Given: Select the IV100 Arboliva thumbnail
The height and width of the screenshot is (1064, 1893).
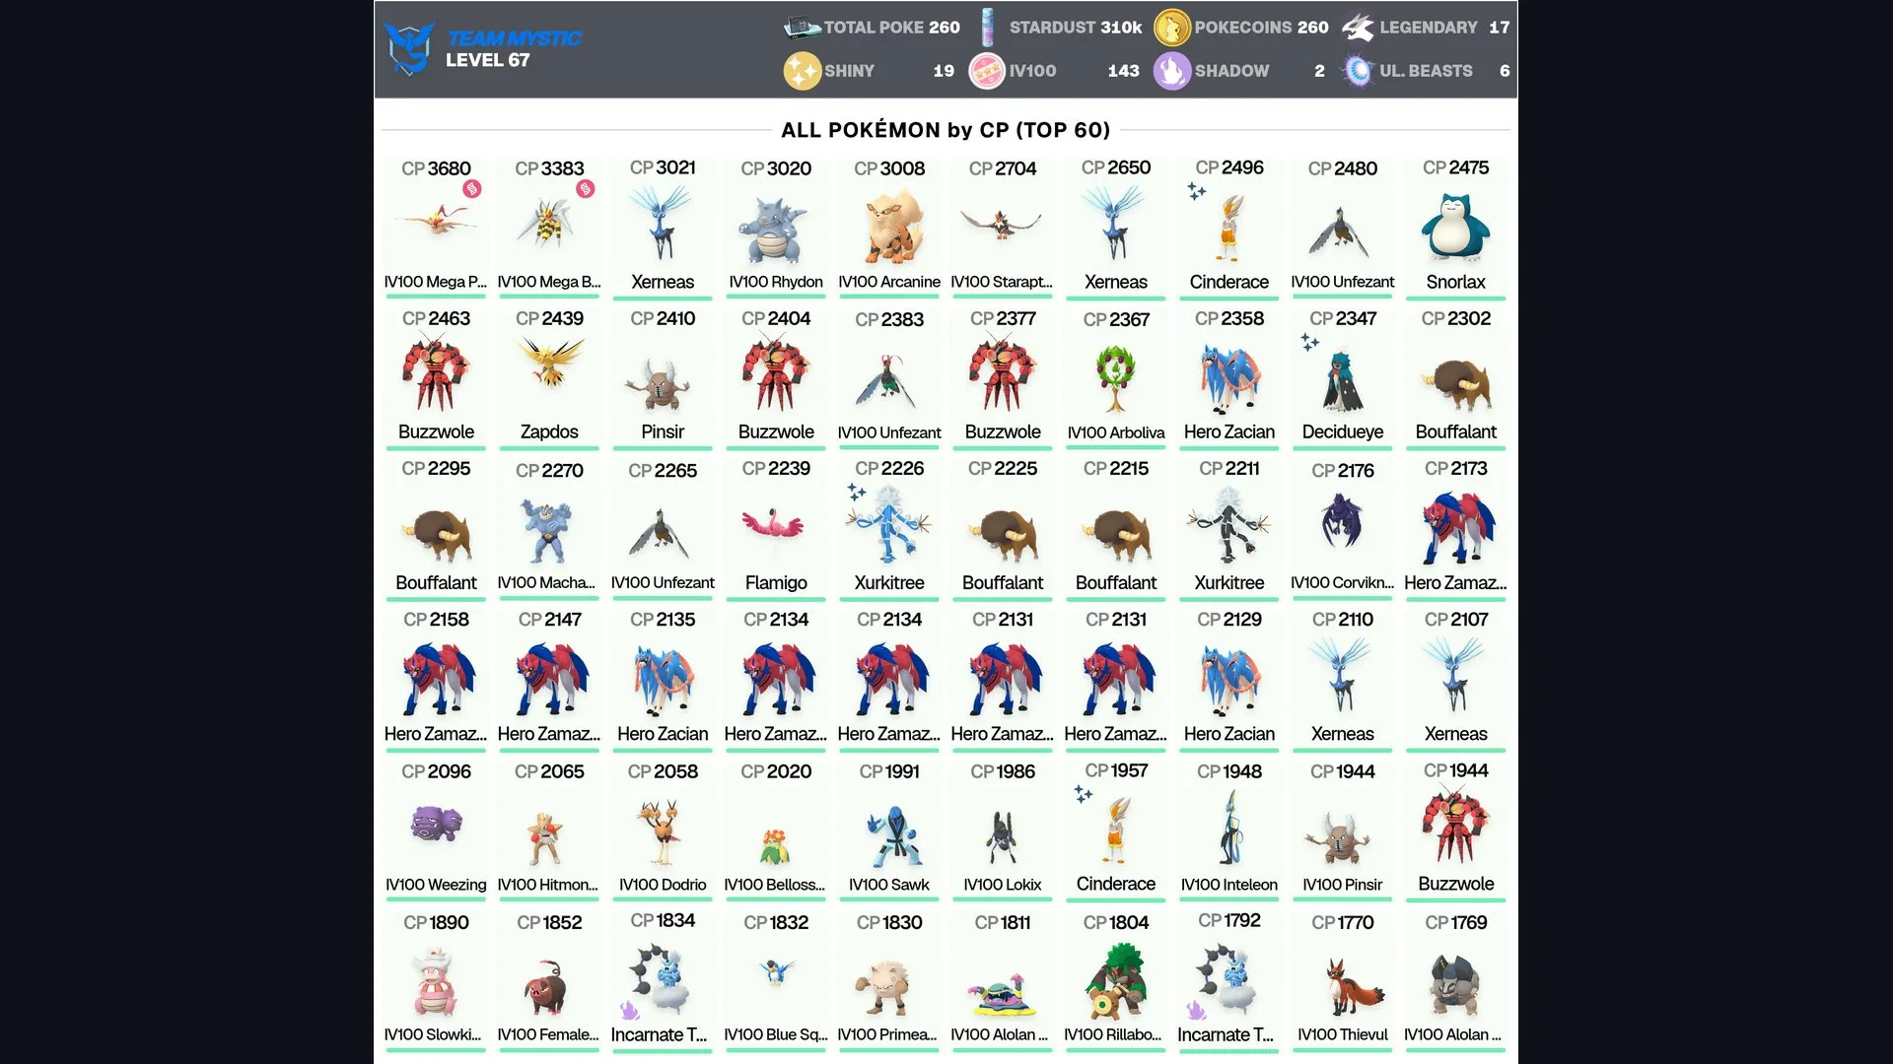Looking at the screenshot, I should 1116,376.
